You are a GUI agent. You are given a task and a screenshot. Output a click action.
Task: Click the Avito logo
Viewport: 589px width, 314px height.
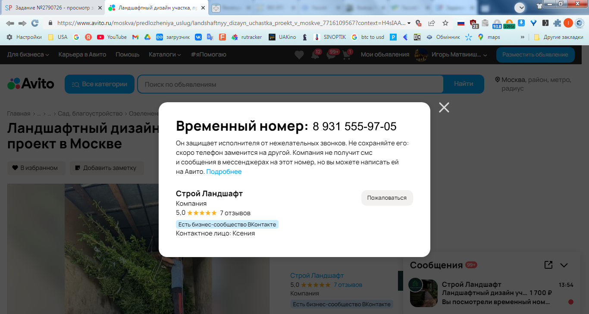coord(31,84)
